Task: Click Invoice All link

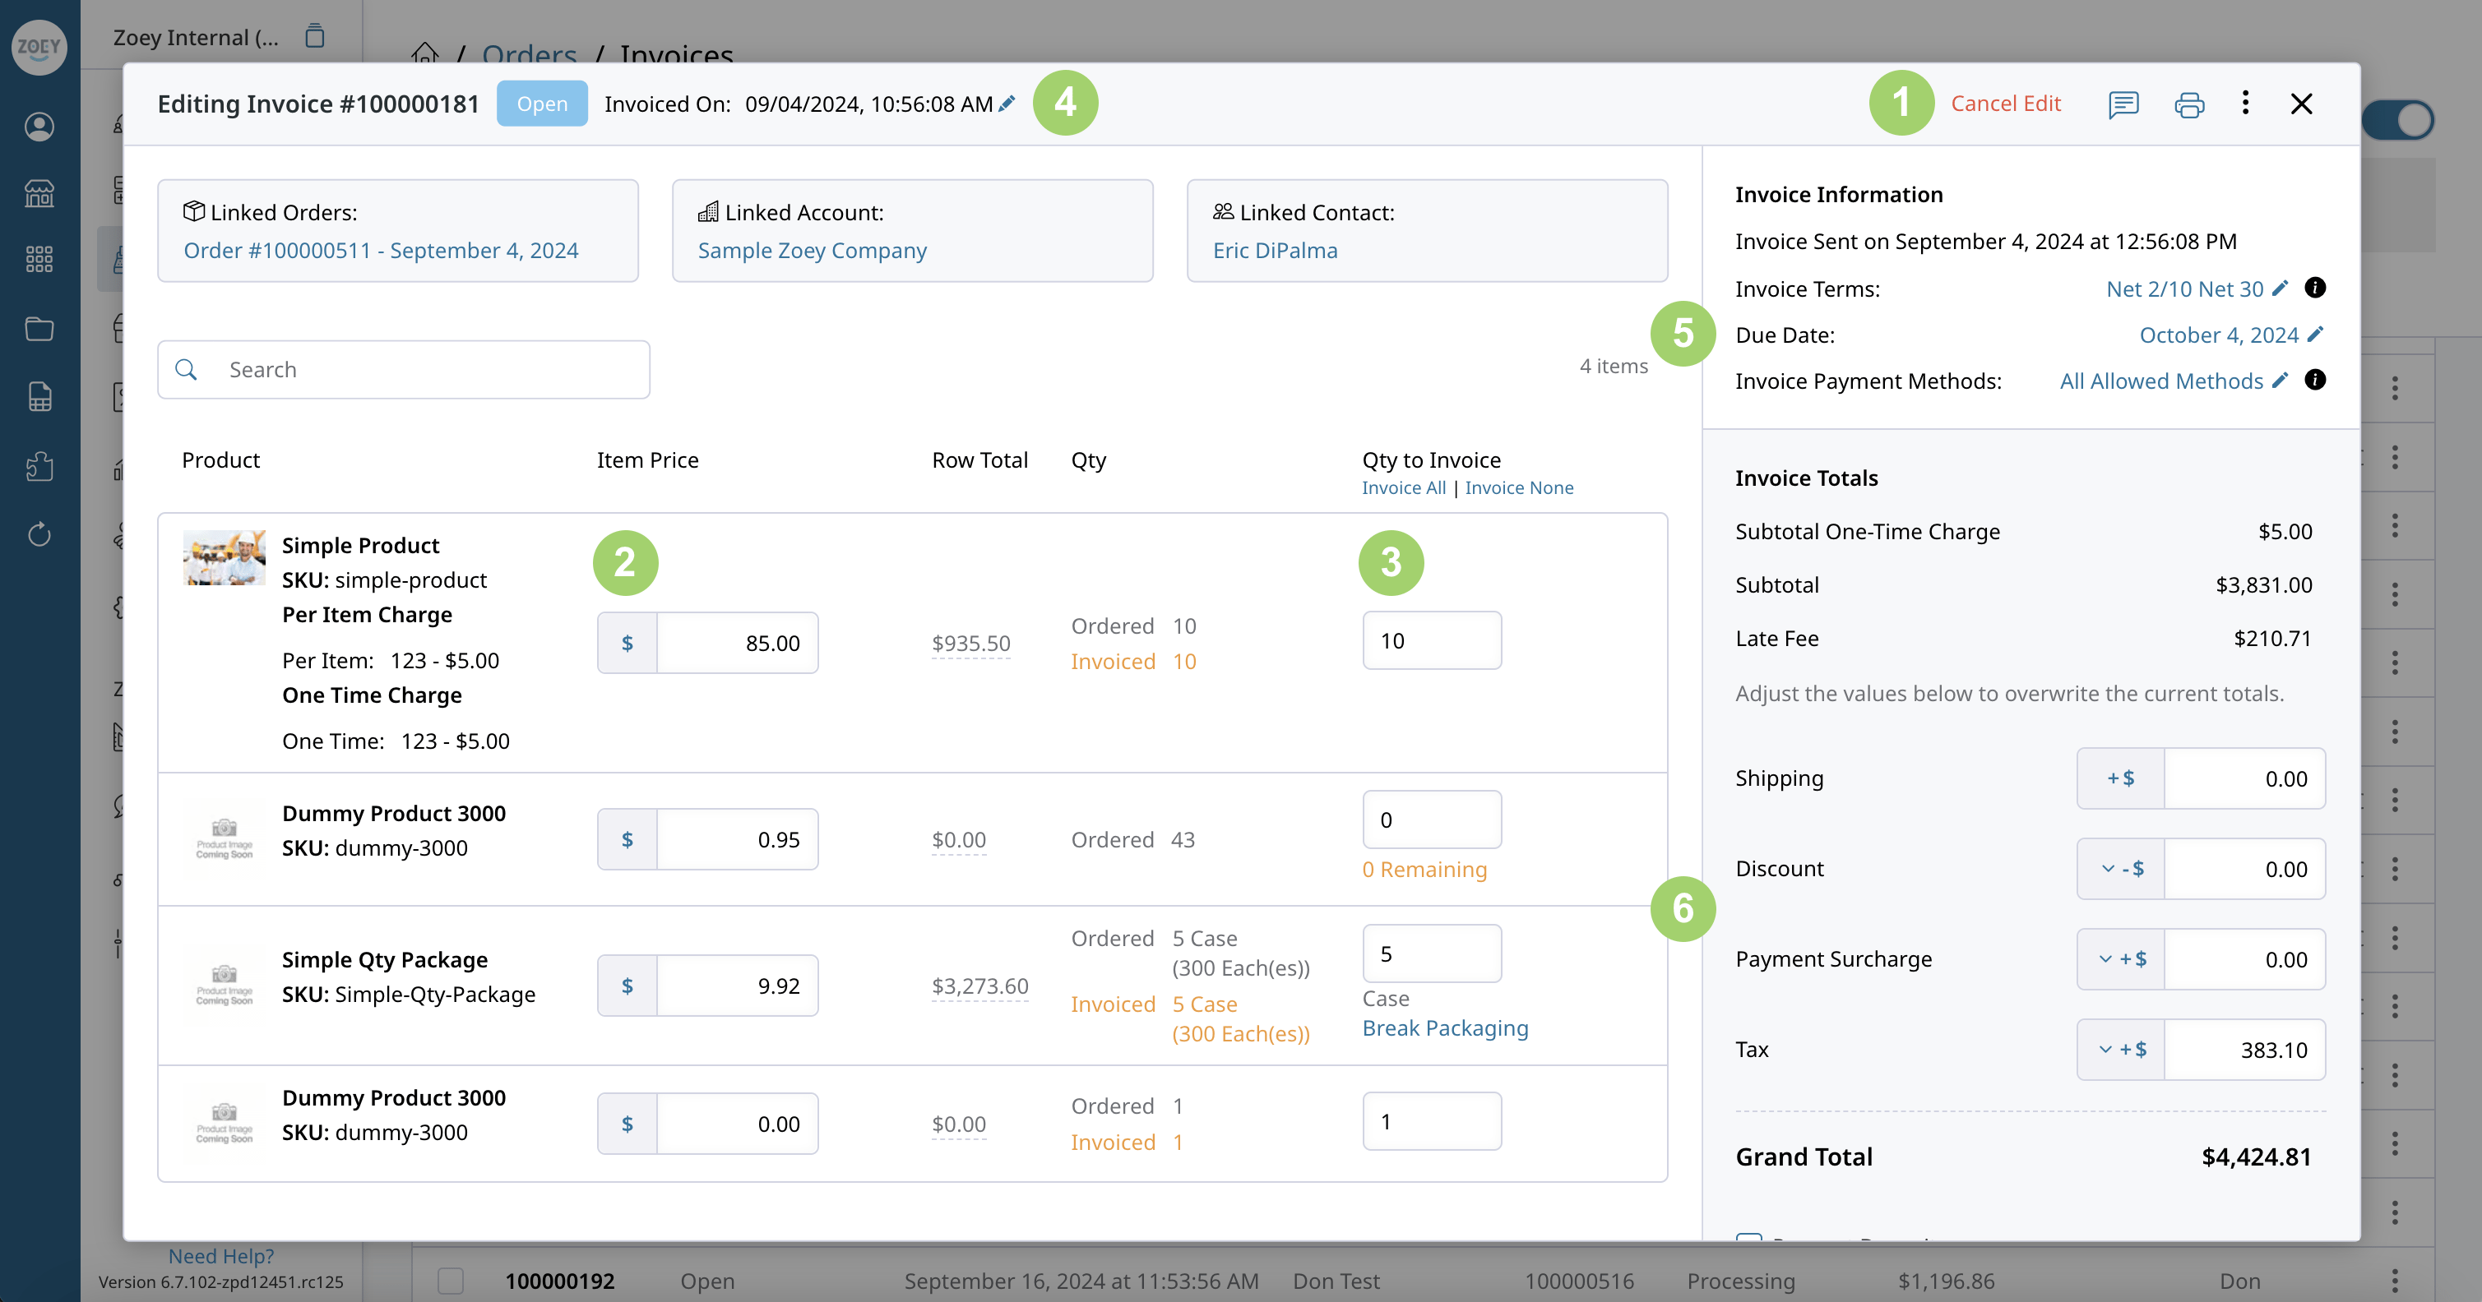Action: (1403, 488)
